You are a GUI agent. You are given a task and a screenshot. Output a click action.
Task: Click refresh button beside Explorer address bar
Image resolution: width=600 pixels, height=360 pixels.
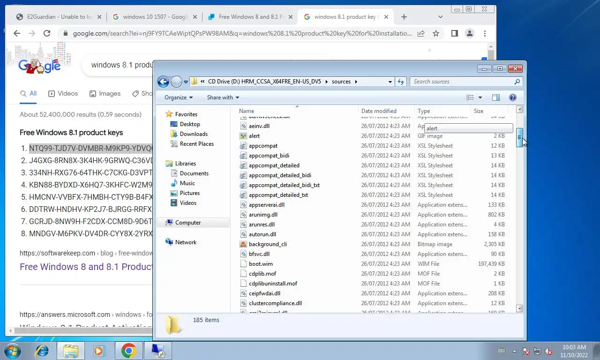click(x=401, y=82)
